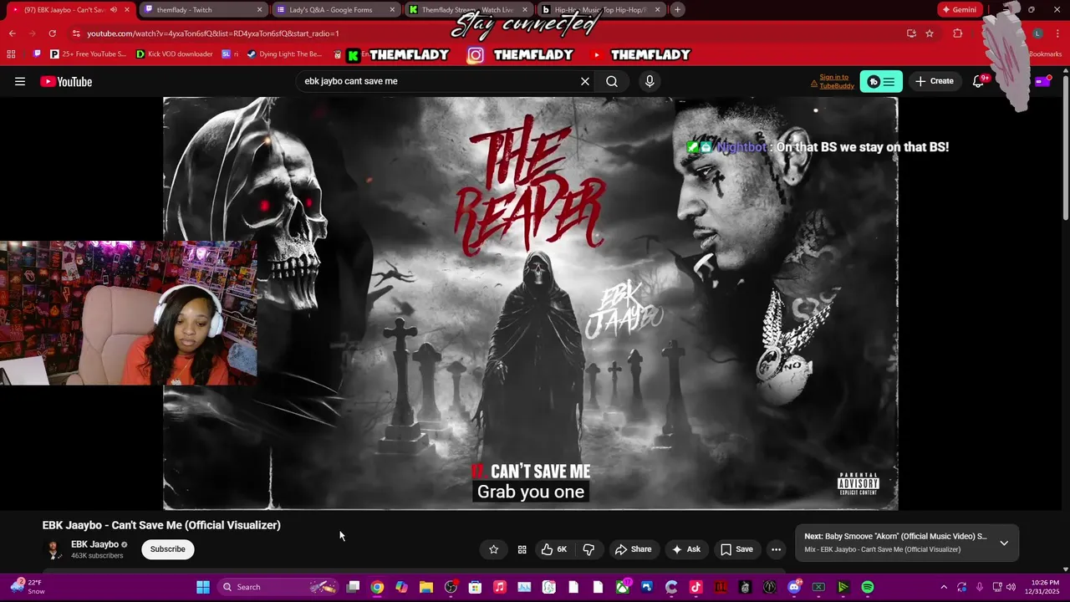Open Kick VOD downloader bookmark
The image size is (1070, 602).
pos(175,54)
